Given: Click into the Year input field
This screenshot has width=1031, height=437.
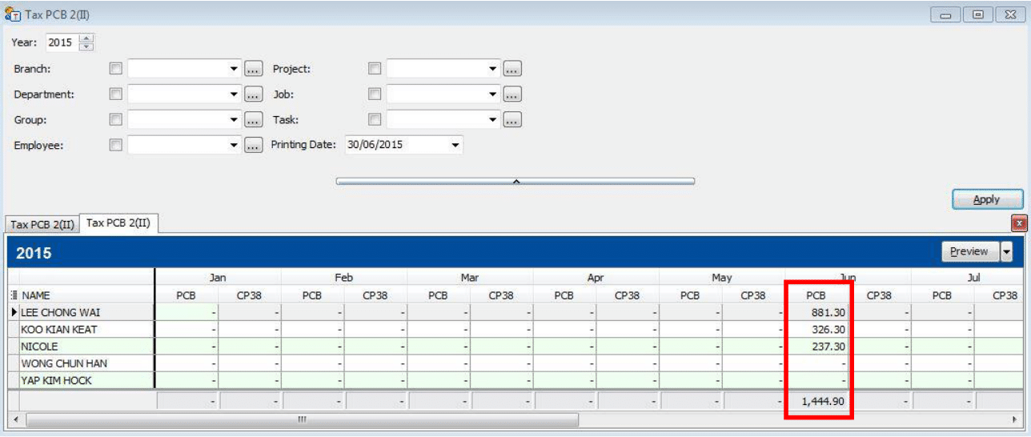Looking at the screenshot, I should (x=62, y=42).
